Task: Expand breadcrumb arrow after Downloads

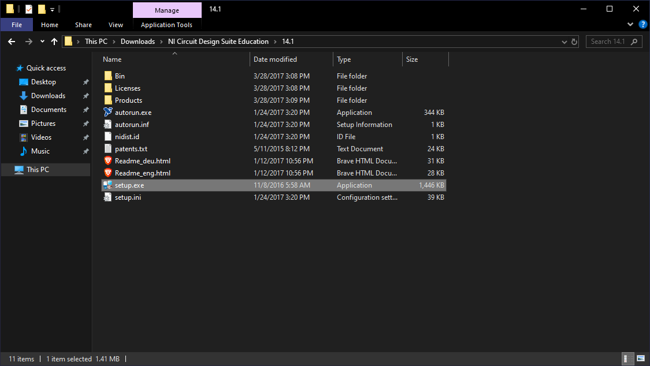Action: [162, 42]
